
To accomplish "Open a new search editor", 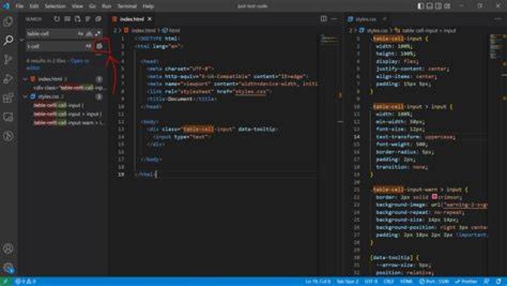I will 77,19.
